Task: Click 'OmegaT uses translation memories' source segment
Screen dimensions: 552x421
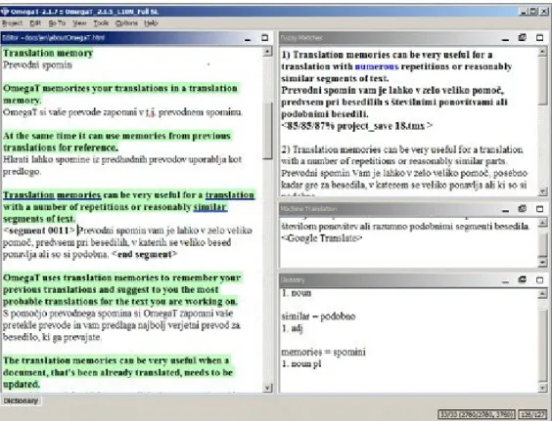Action: pos(122,289)
